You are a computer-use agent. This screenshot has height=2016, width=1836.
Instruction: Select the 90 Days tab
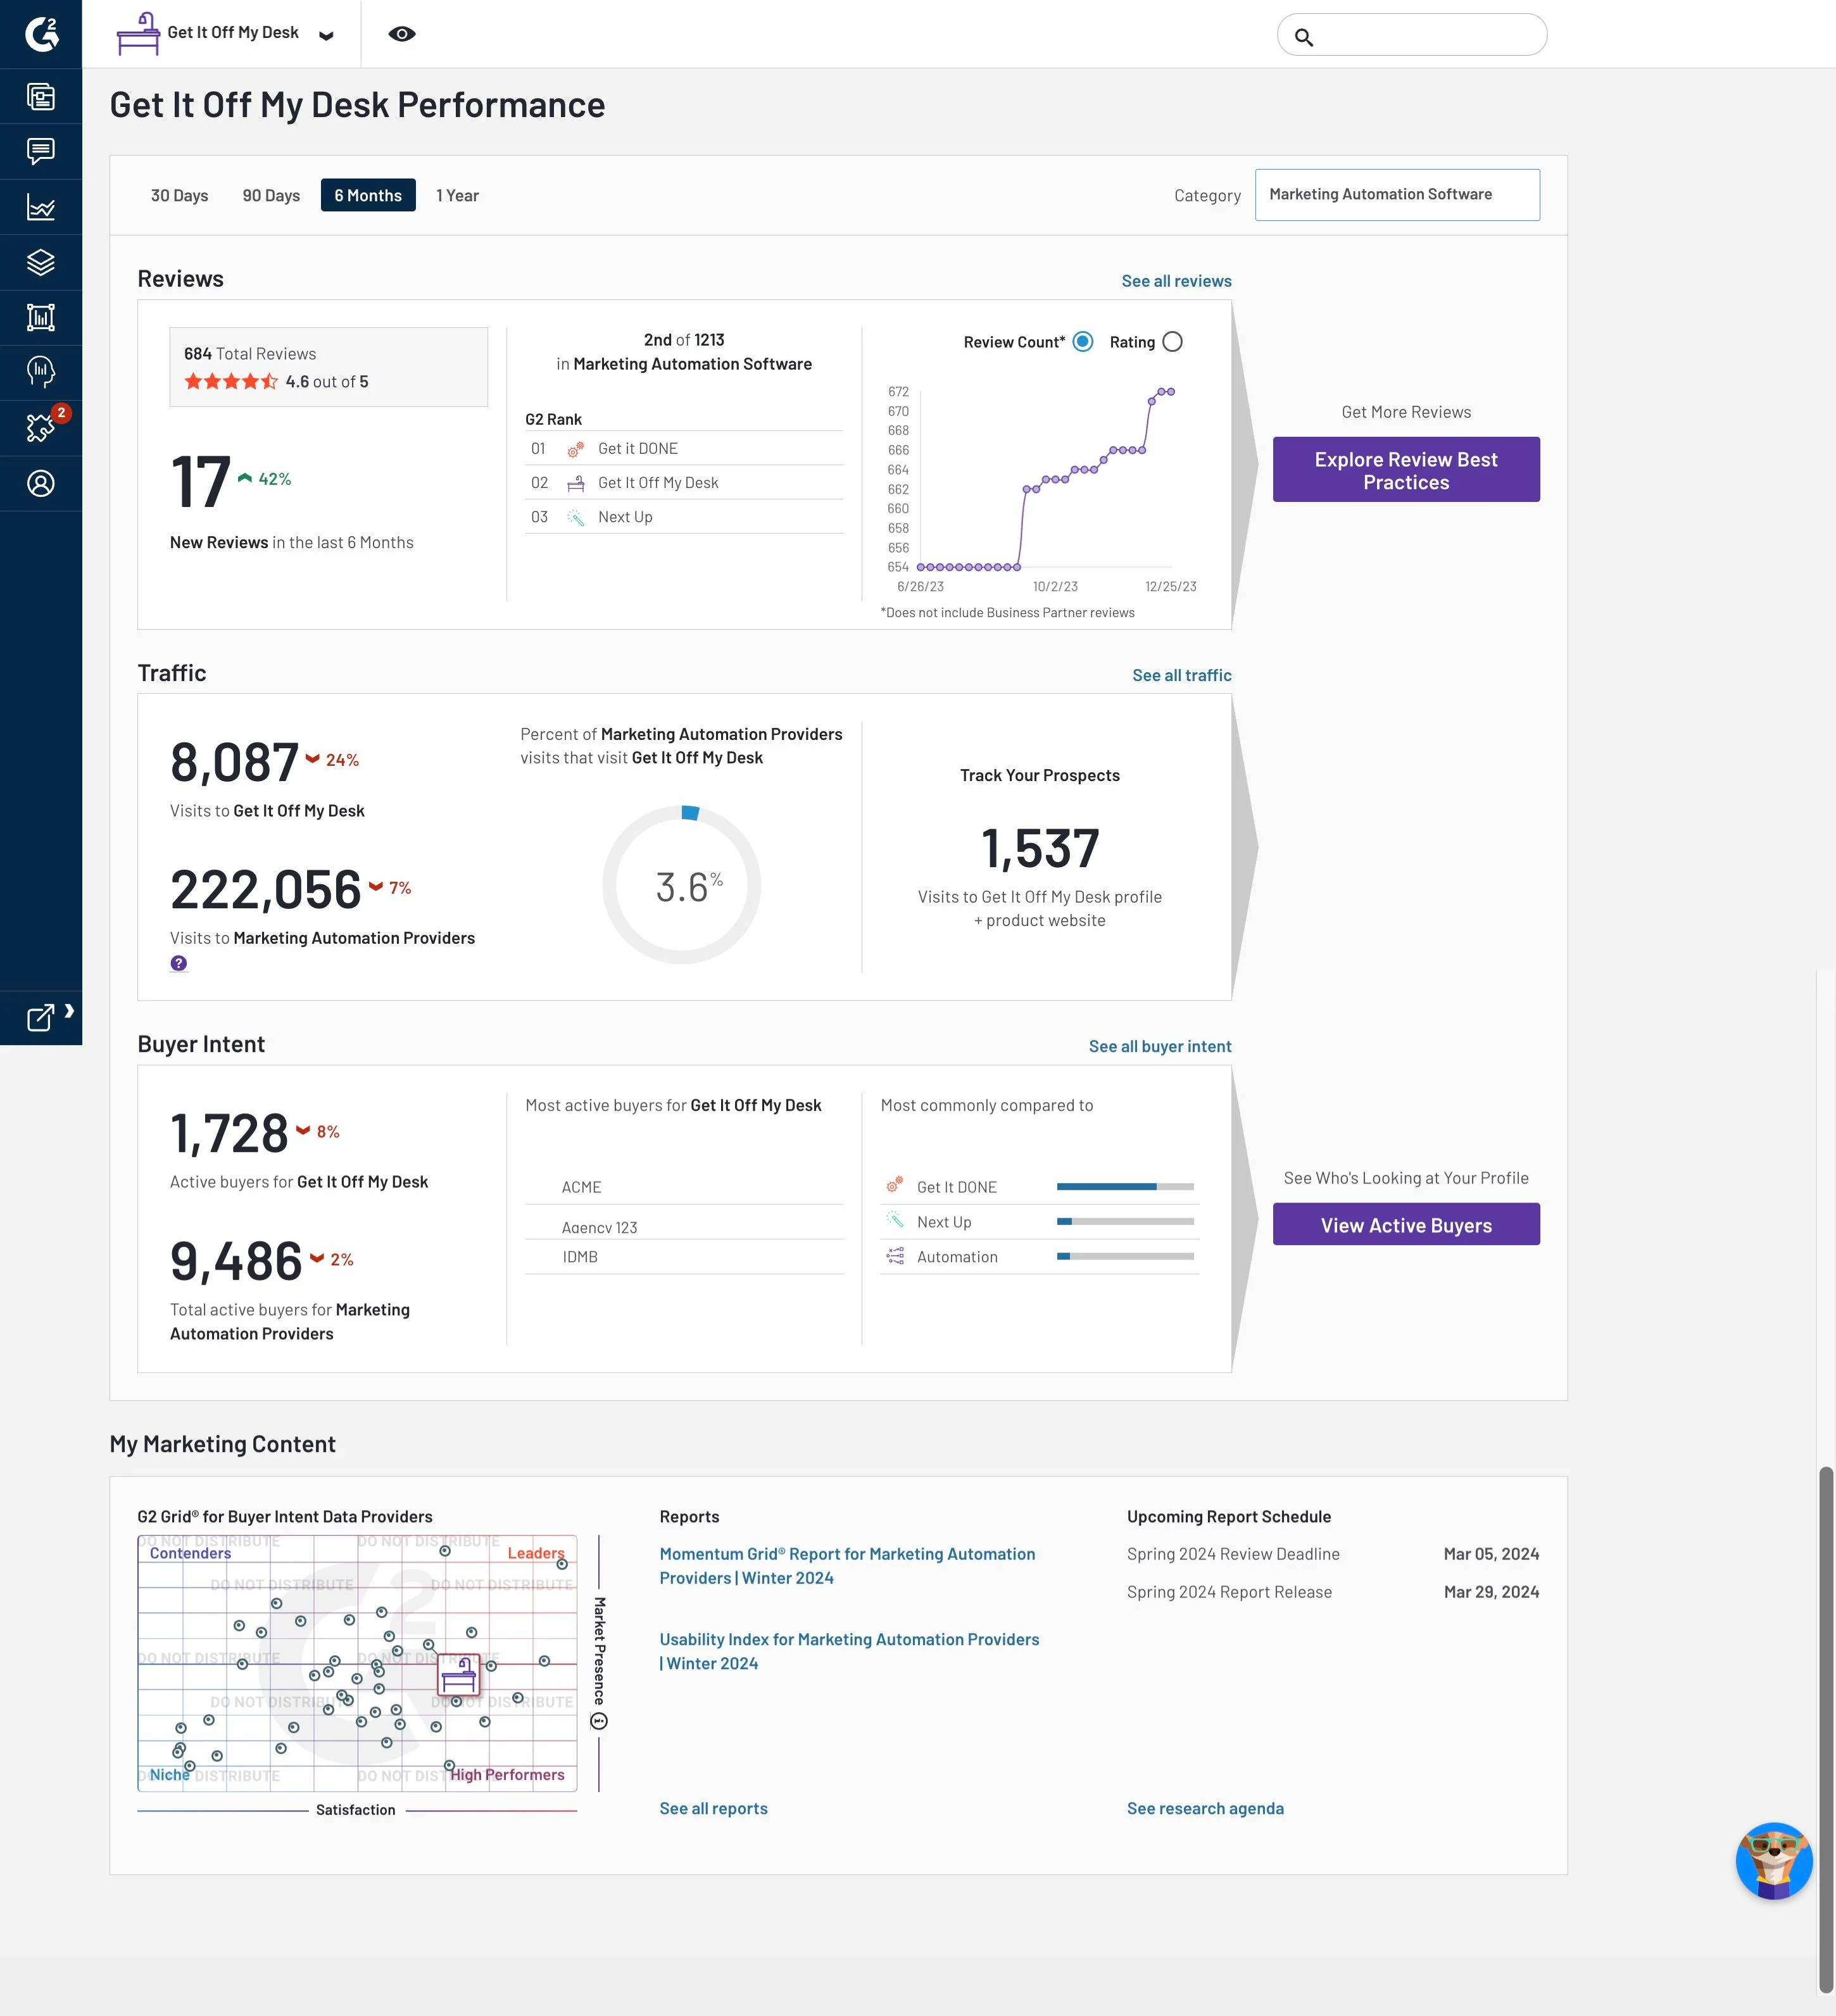(271, 196)
